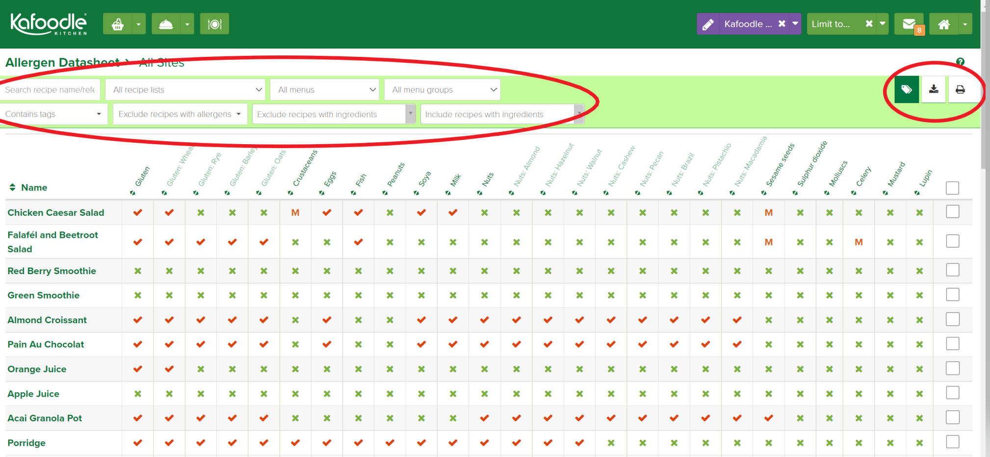Filter by the Mustard column header
The image size is (990, 457).
point(895,175)
